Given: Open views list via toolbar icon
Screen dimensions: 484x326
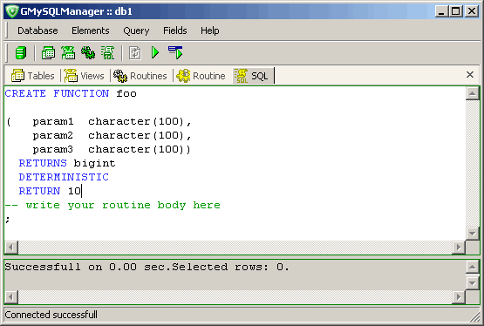Looking at the screenshot, I should point(68,53).
